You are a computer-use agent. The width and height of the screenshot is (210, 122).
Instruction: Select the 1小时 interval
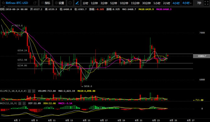(x=157, y=3)
